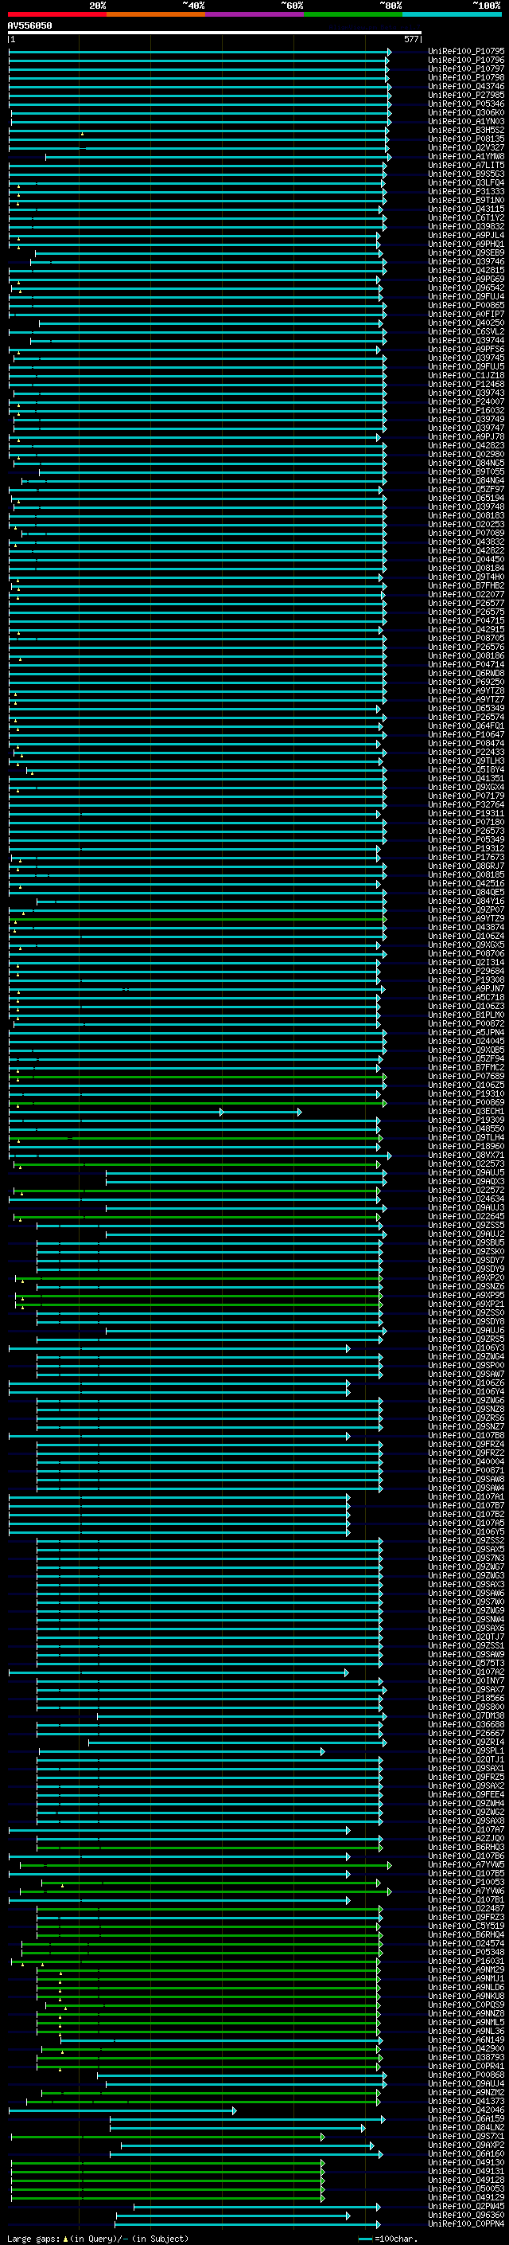Image resolution: width=509 pixels, height=2245 pixels.
Task: Select the UniRef100_P08474 label
Action: 466,743
